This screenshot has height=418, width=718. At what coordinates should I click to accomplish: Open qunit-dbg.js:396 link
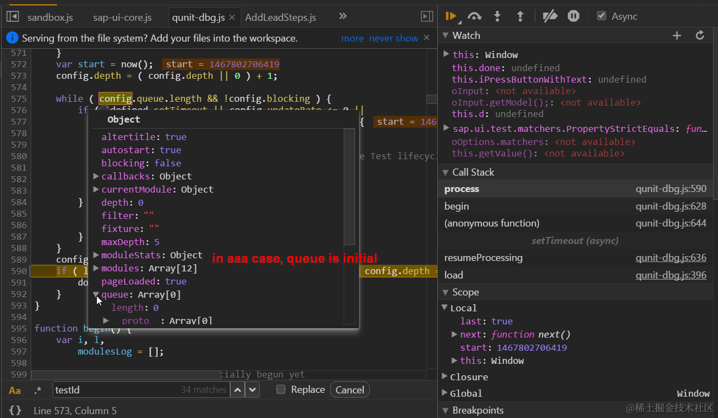point(671,275)
